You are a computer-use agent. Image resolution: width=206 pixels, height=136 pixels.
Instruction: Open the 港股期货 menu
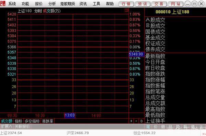pyautogui.click(x=67, y=4)
